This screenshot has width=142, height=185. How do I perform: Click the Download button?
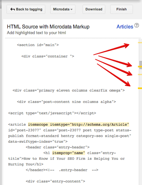pyautogui.click(x=94, y=9)
